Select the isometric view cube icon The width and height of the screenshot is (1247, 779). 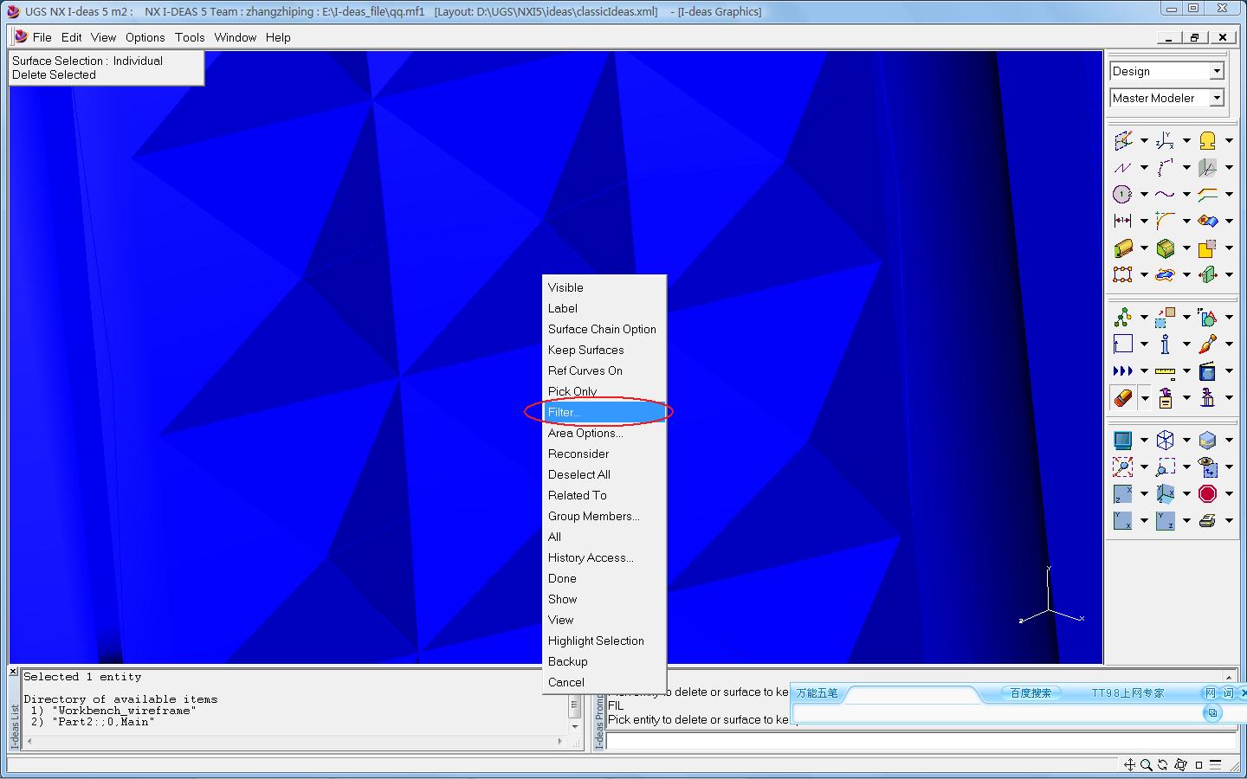tap(1166, 494)
